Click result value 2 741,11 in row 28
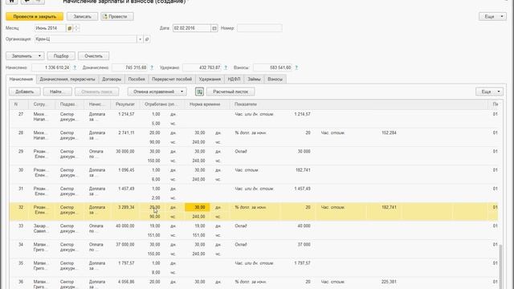The width and height of the screenshot is (514, 289). pyautogui.click(x=126, y=132)
